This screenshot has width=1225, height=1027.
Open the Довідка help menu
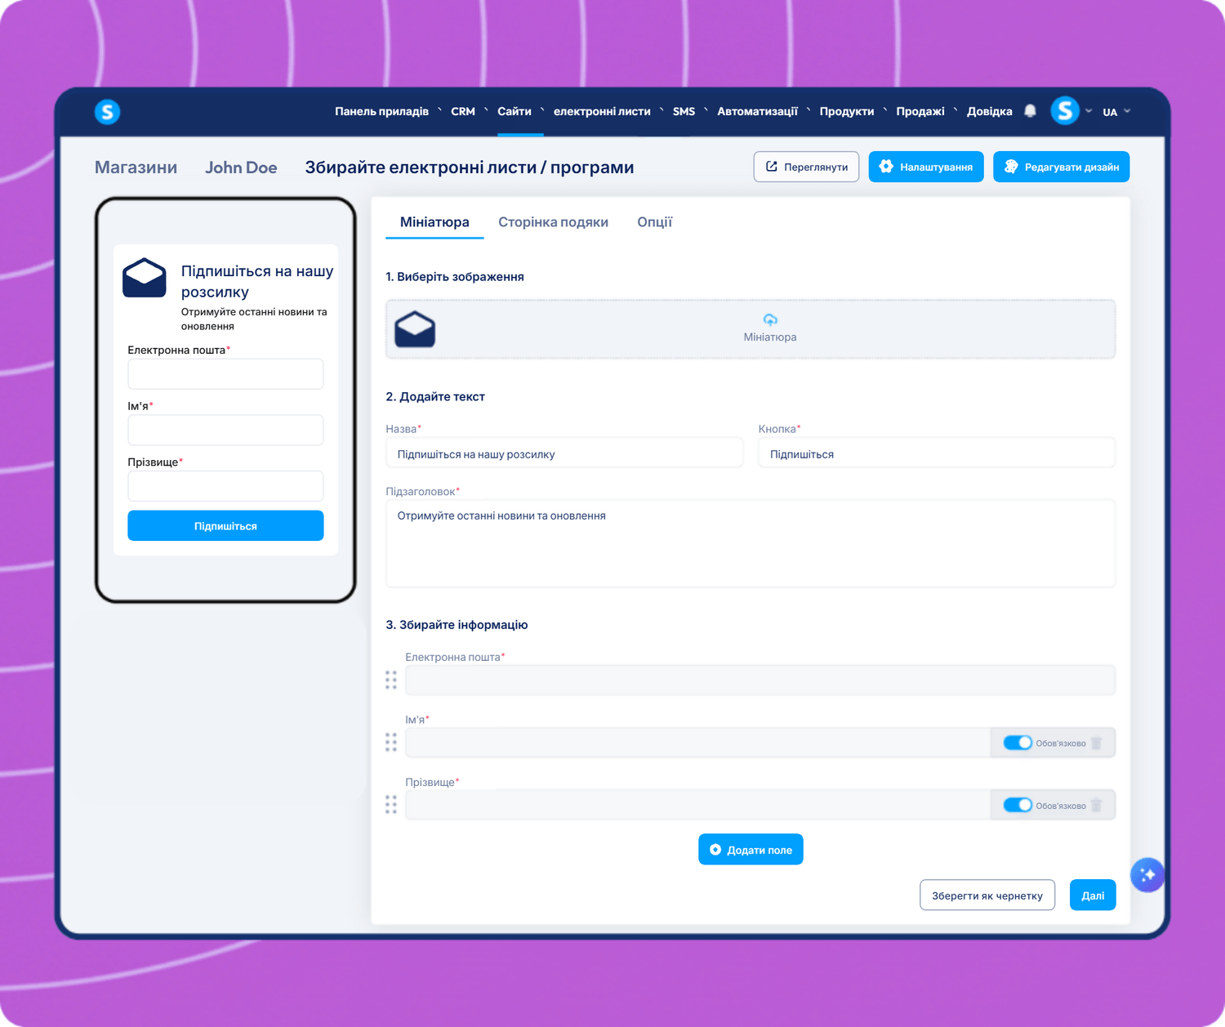[990, 111]
